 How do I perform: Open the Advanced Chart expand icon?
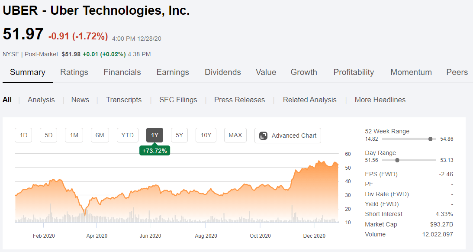click(x=264, y=136)
